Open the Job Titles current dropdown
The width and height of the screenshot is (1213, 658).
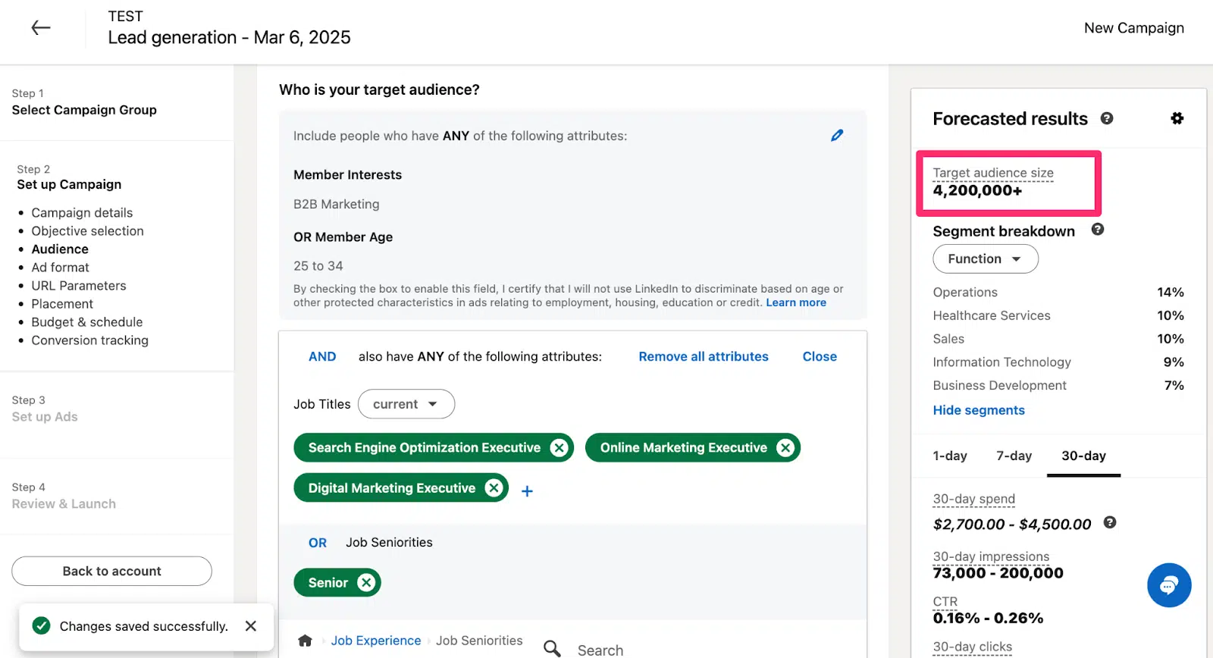406,404
